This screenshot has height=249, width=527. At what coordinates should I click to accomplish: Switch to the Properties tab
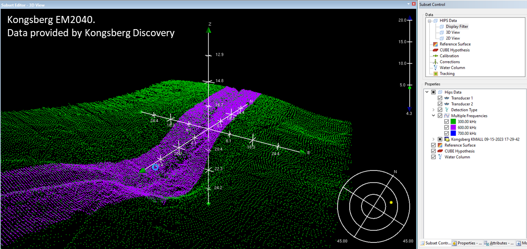(468, 243)
